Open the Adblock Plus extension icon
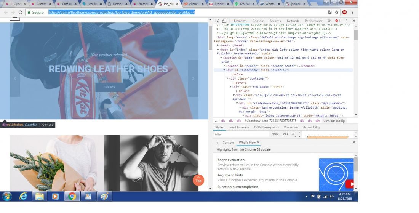The height and width of the screenshot is (213, 419). click(x=344, y=12)
